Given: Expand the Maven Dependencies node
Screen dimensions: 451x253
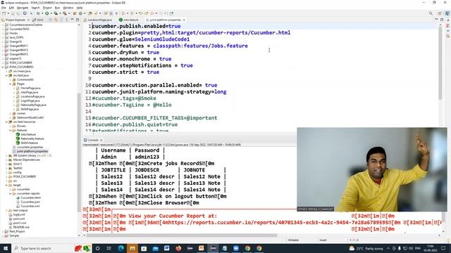Looking at the screenshot, I should click(6, 160).
